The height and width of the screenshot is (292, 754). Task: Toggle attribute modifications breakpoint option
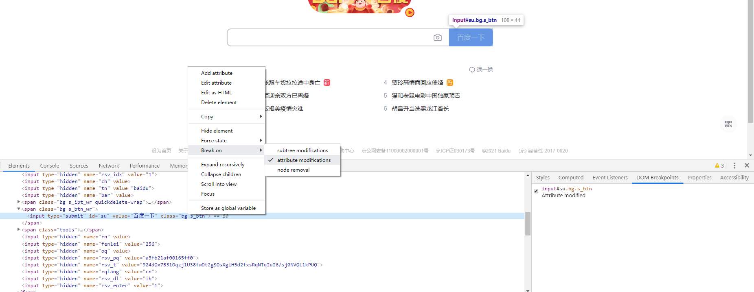point(302,160)
